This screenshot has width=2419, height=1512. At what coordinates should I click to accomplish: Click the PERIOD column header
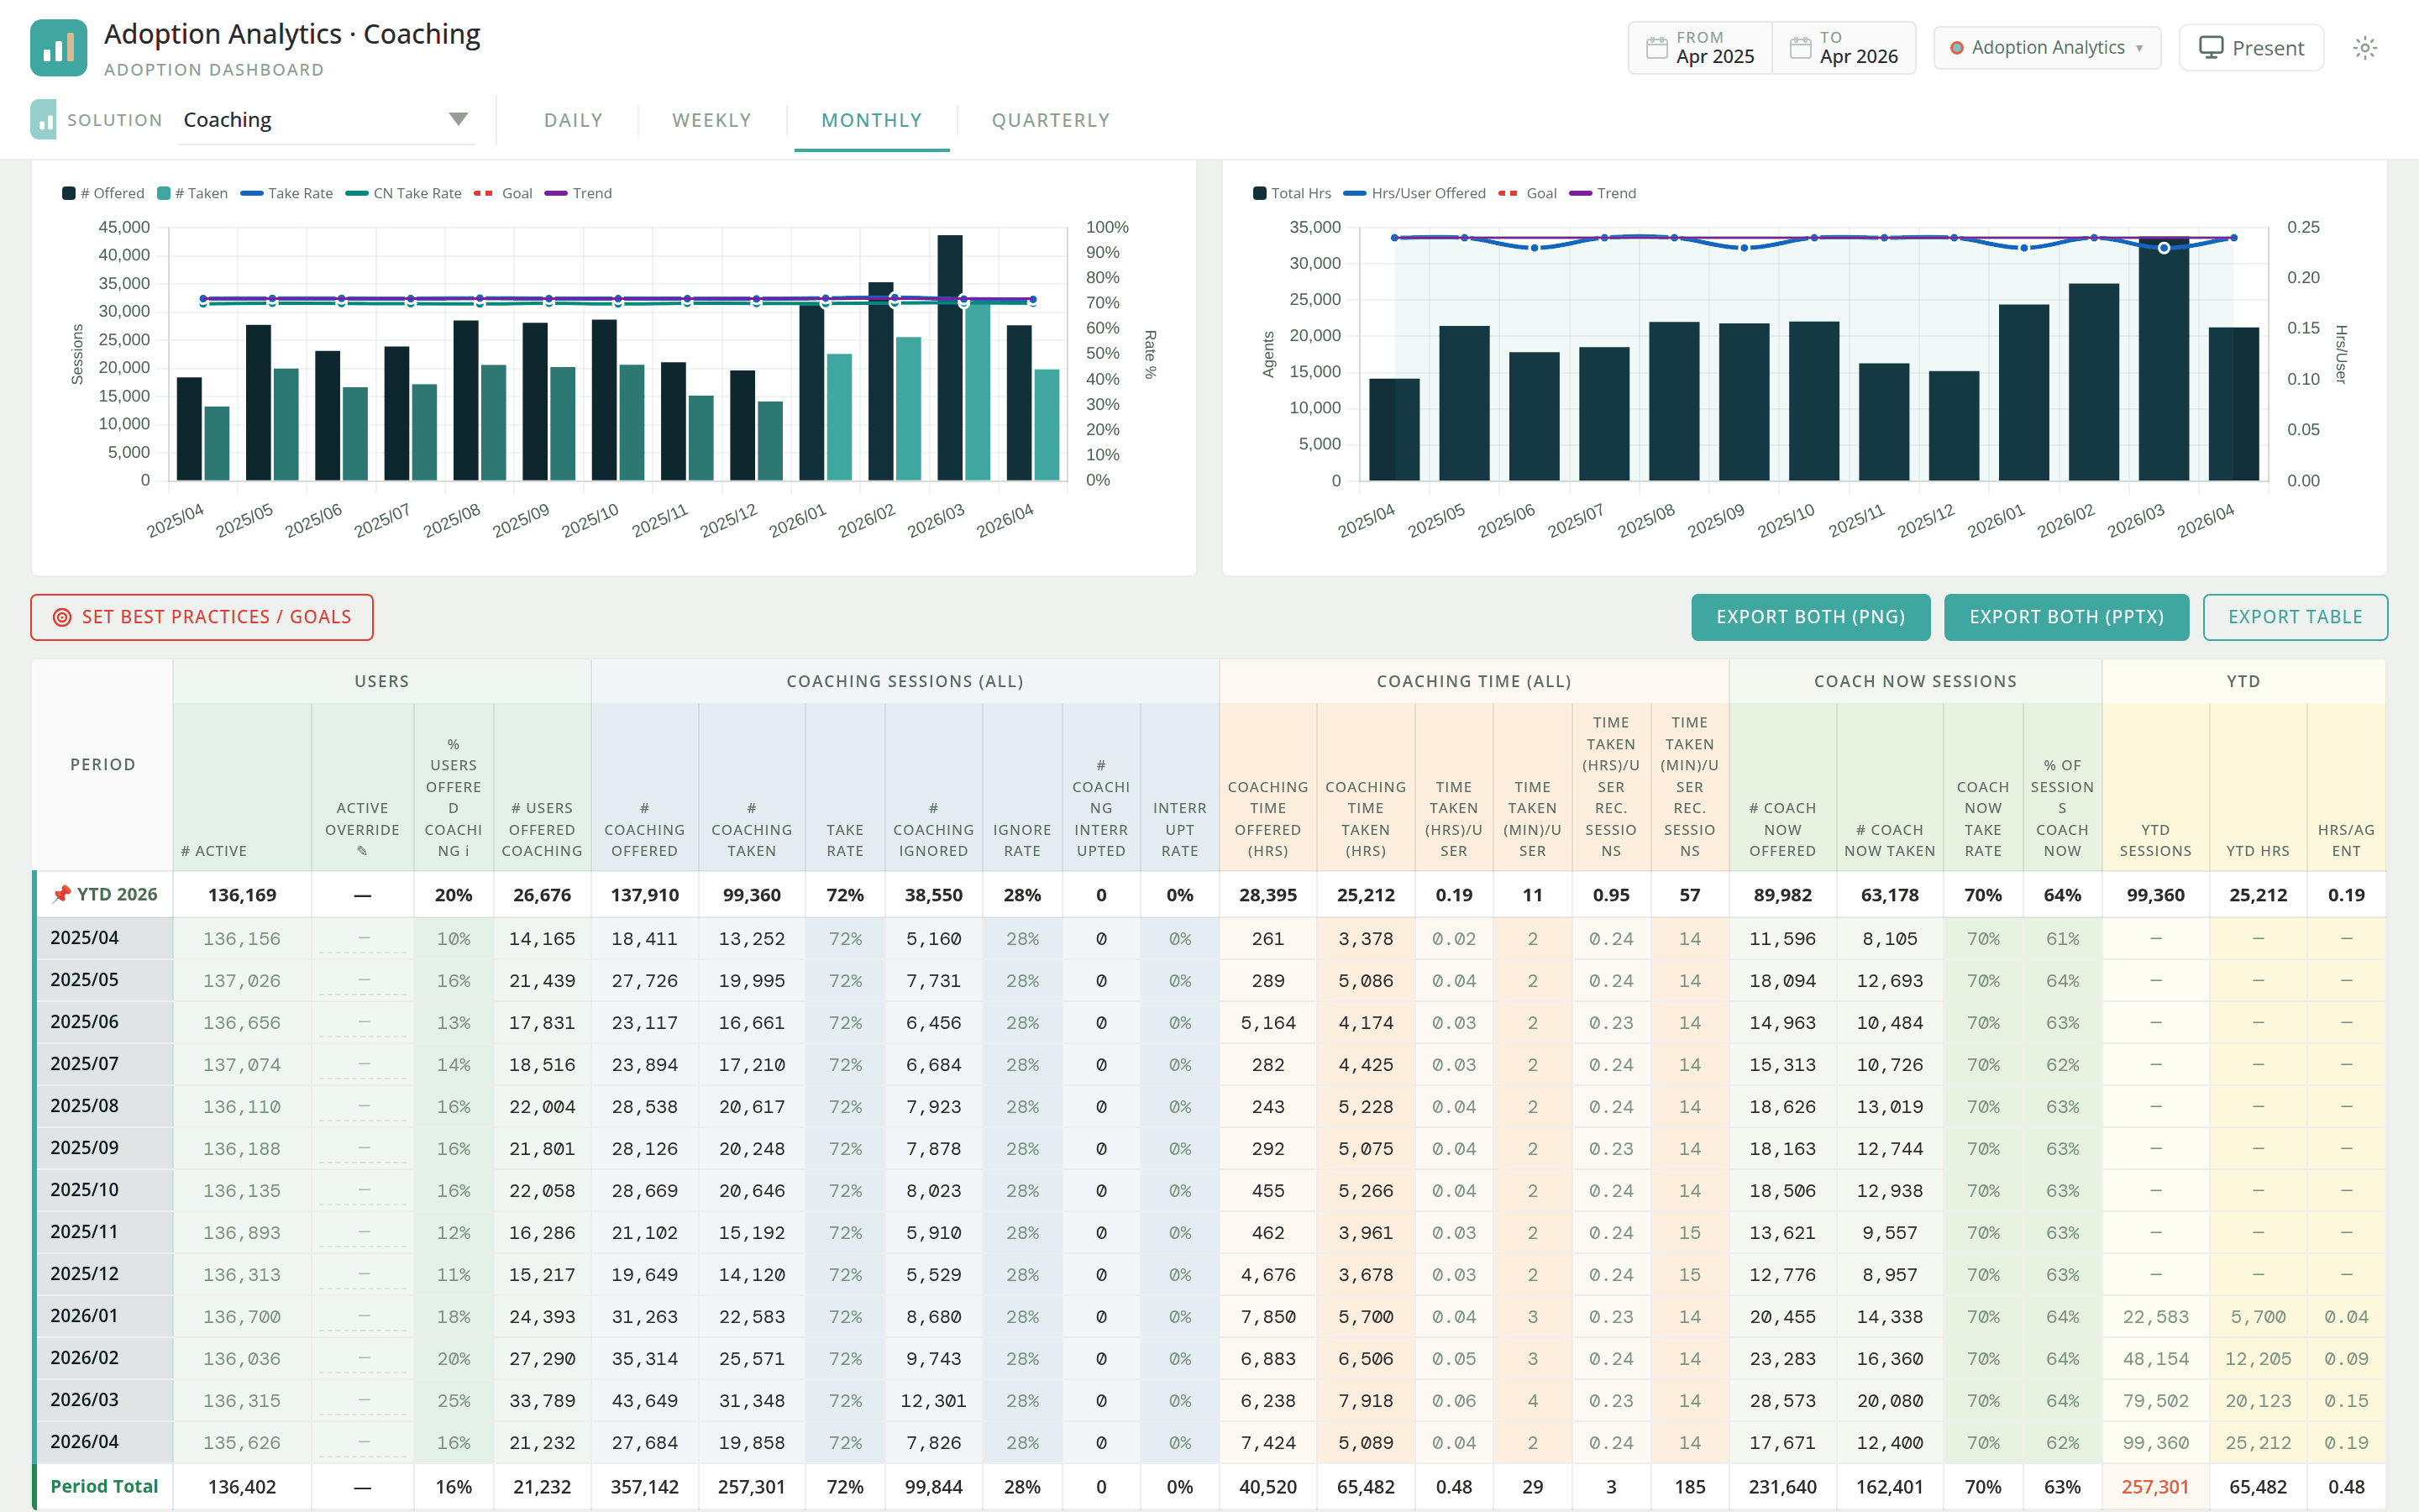coord(102,765)
